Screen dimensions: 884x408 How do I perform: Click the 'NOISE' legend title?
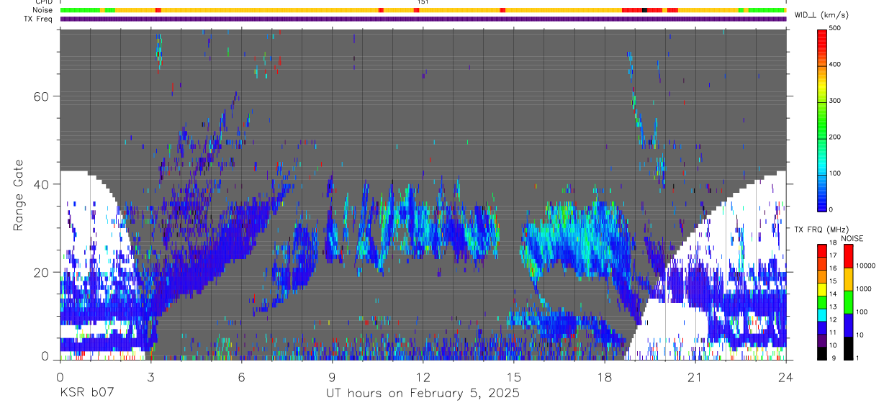(852, 238)
